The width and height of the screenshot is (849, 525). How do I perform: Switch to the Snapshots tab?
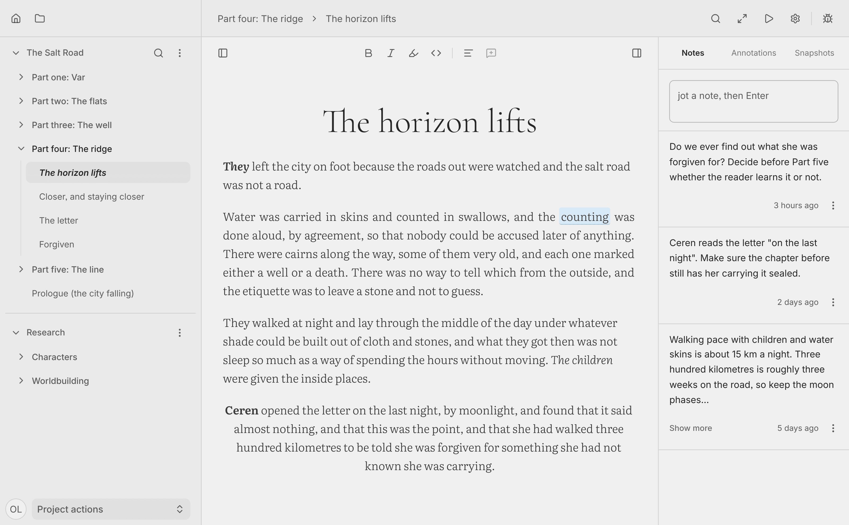(x=814, y=53)
